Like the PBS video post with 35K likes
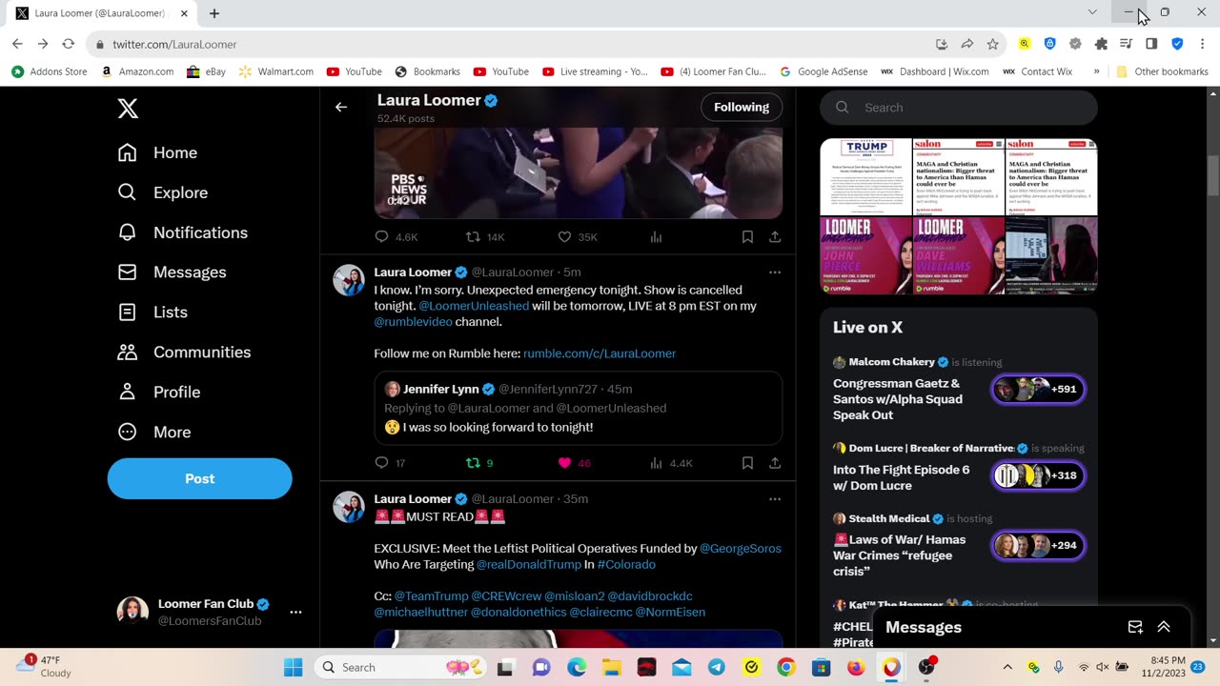 564,236
